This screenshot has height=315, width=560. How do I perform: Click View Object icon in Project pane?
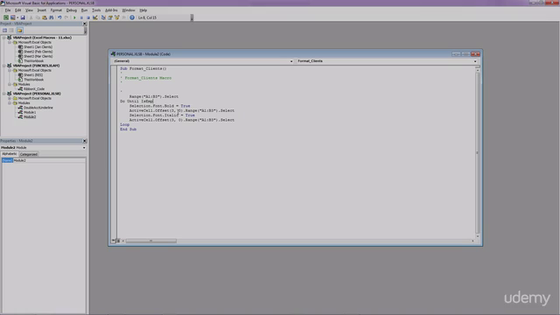11,31
